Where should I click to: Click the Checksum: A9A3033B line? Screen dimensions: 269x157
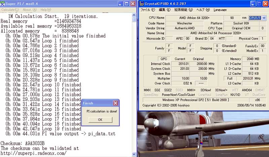23,143
